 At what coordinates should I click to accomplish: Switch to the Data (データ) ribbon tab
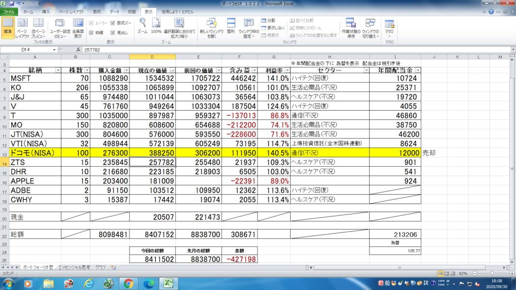point(114,12)
